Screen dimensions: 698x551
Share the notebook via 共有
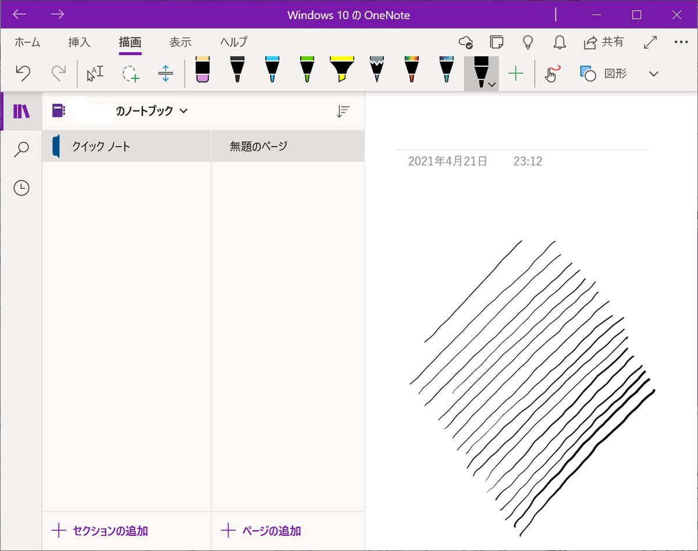pyautogui.click(x=604, y=42)
